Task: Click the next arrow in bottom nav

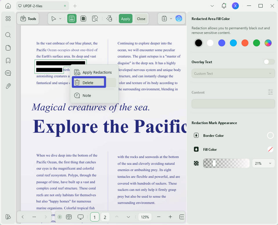Action: [x=46, y=217]
